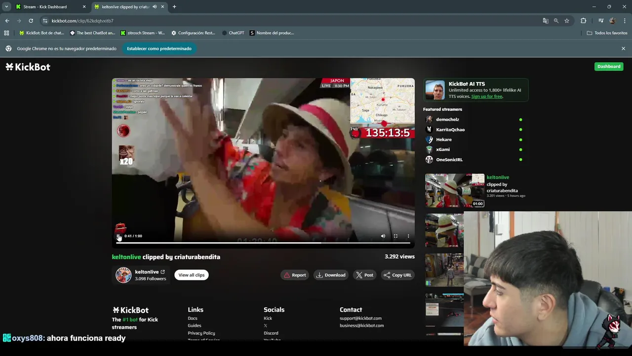The height and width of the screenshot is (356, 632).
Task: Mute the tab using its speaker icon
Action: pyautogui.click(x=155, y=7)
